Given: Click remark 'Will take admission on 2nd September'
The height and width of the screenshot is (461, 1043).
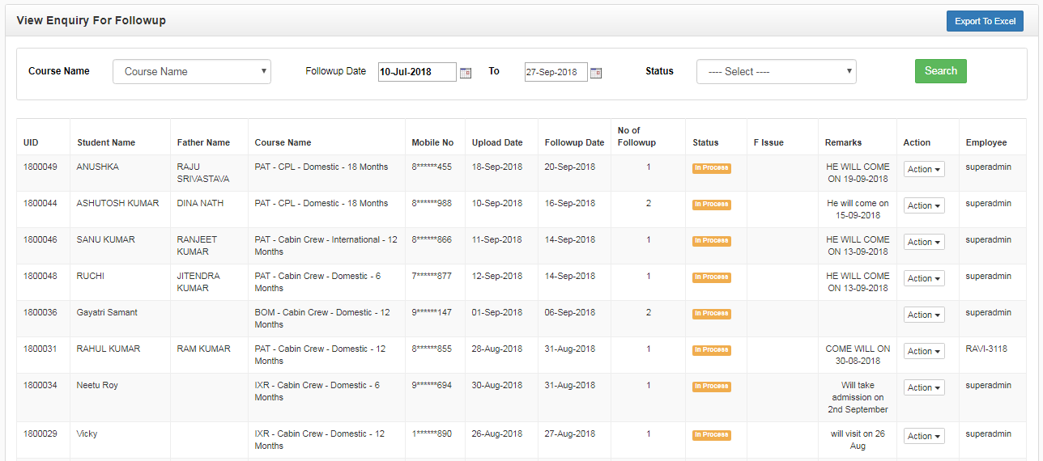Looking at the screenshot, I should tap(858, 397).
